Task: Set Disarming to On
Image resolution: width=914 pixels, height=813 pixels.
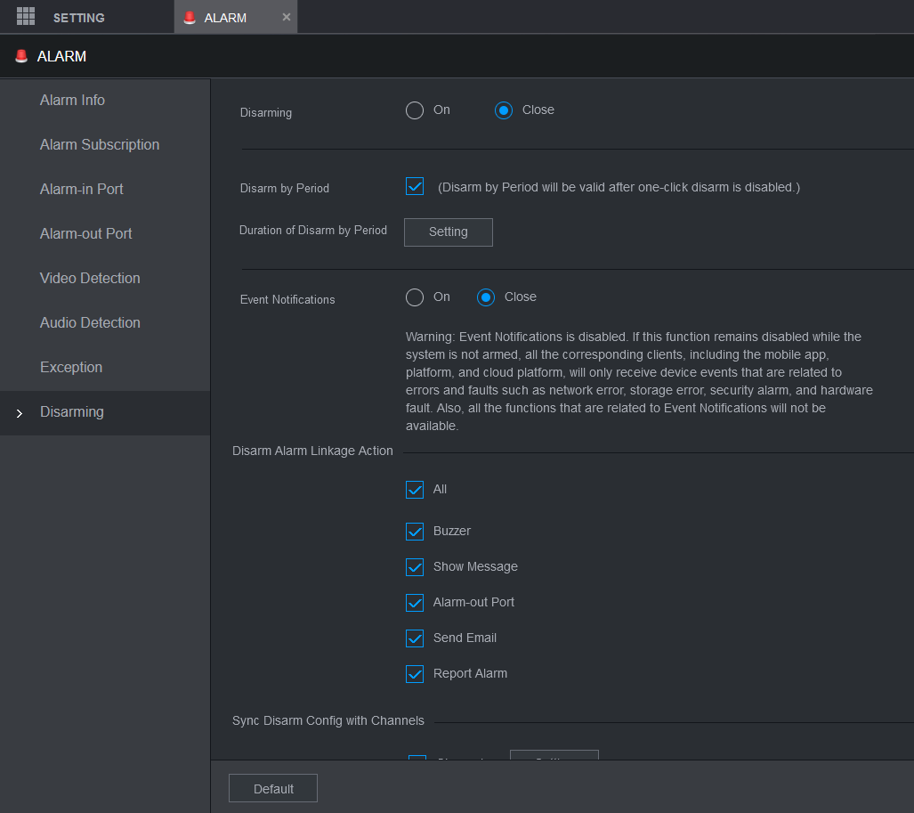Action: 415,110
